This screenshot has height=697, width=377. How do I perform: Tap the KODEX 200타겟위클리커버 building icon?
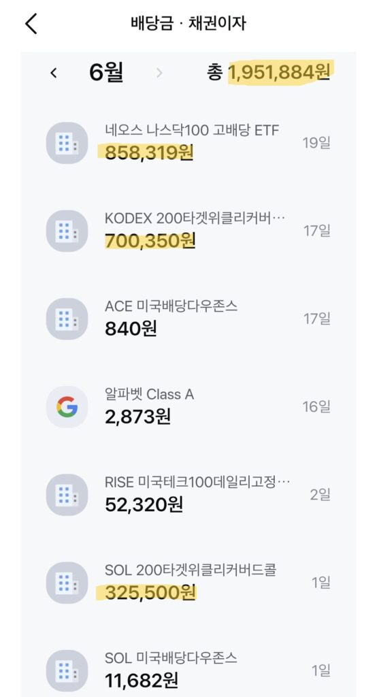[x=67, y=231]
